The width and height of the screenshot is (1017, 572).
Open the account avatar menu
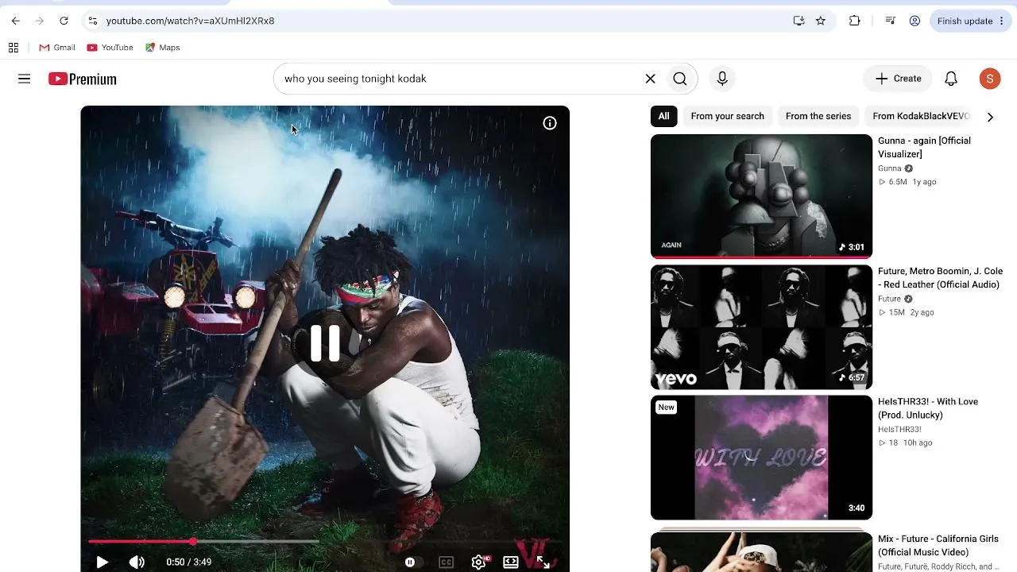989,79
